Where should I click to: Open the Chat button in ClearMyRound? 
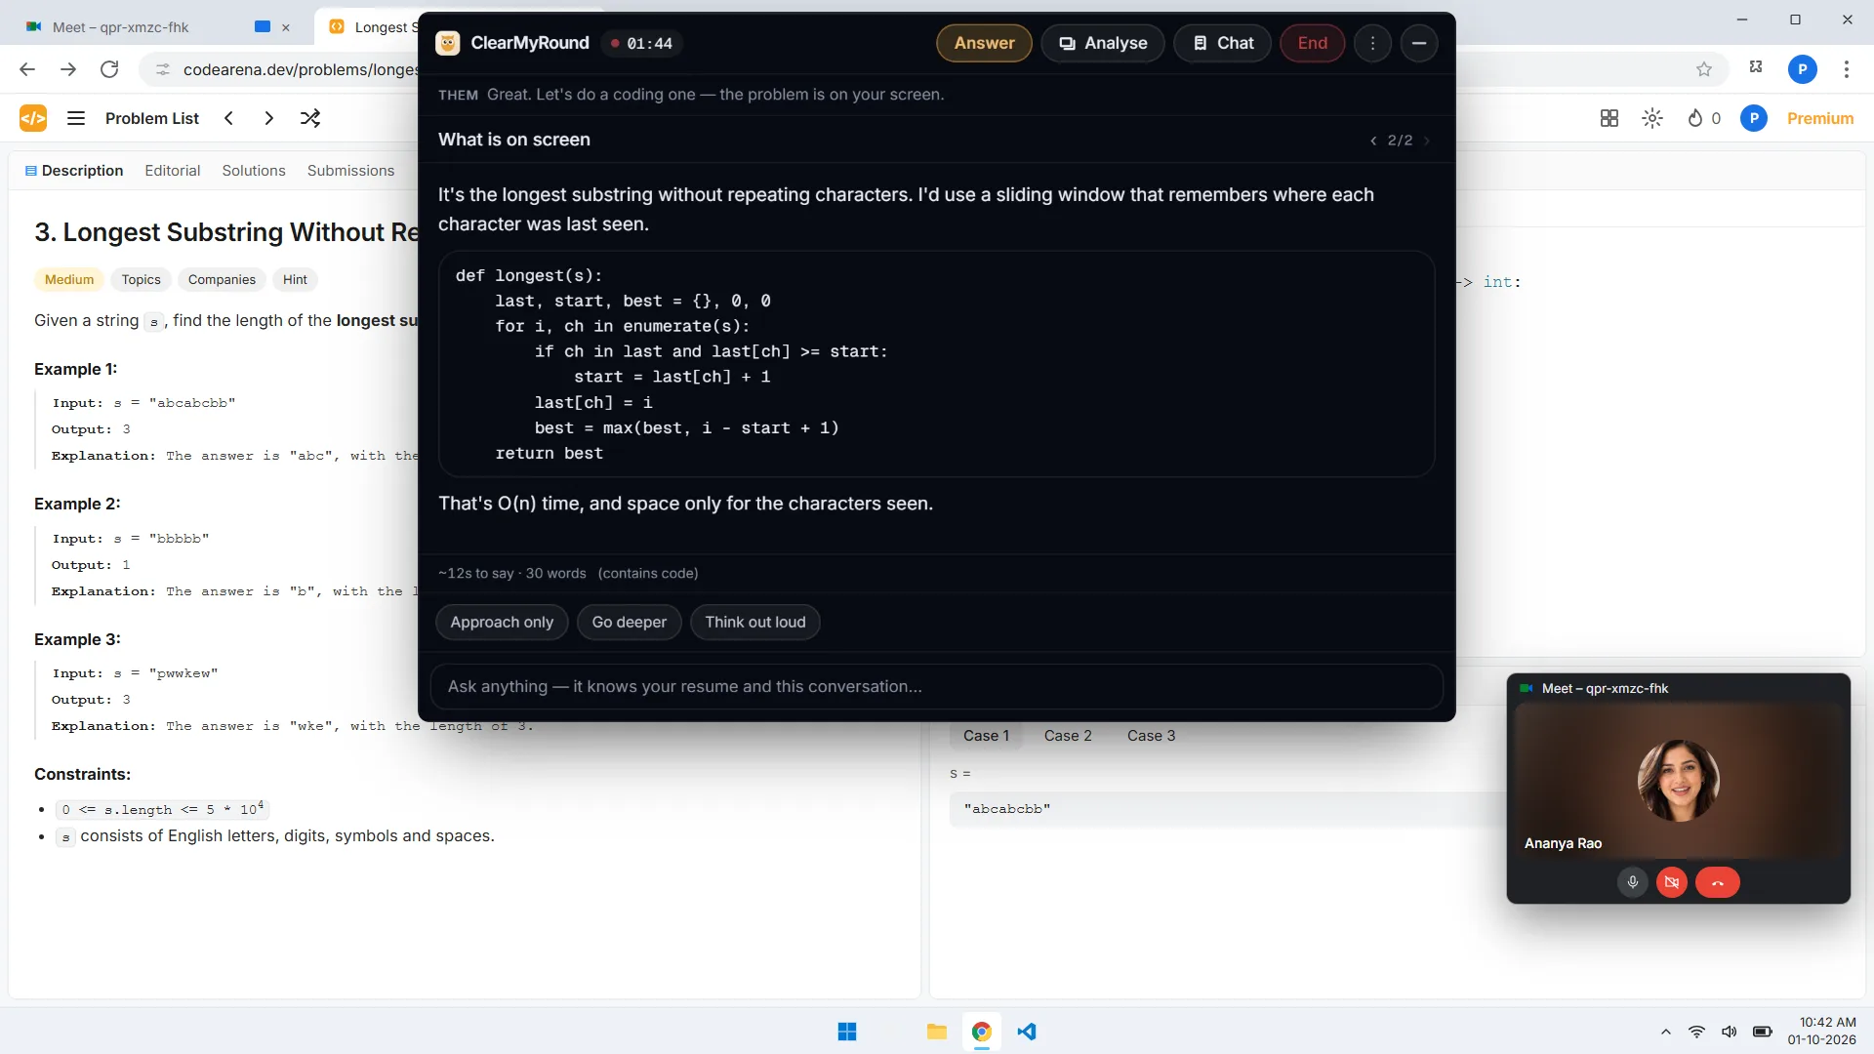tap(1222, 43)
